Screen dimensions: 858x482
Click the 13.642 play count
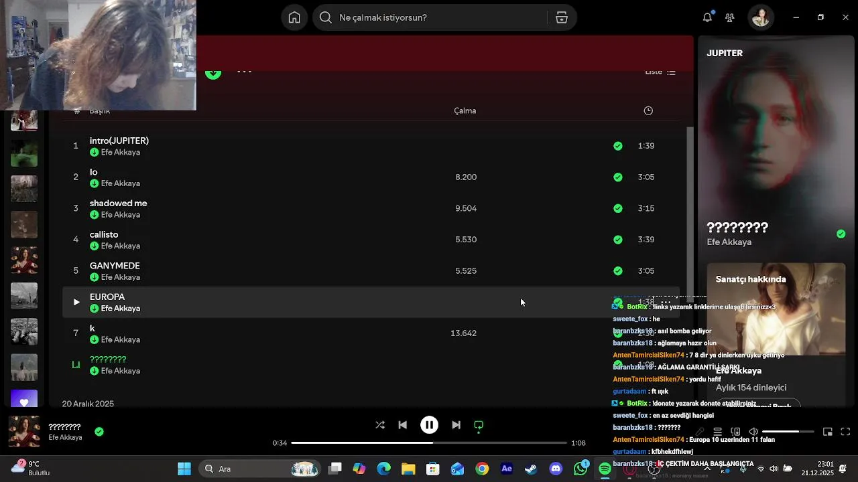tap(464, 333)
